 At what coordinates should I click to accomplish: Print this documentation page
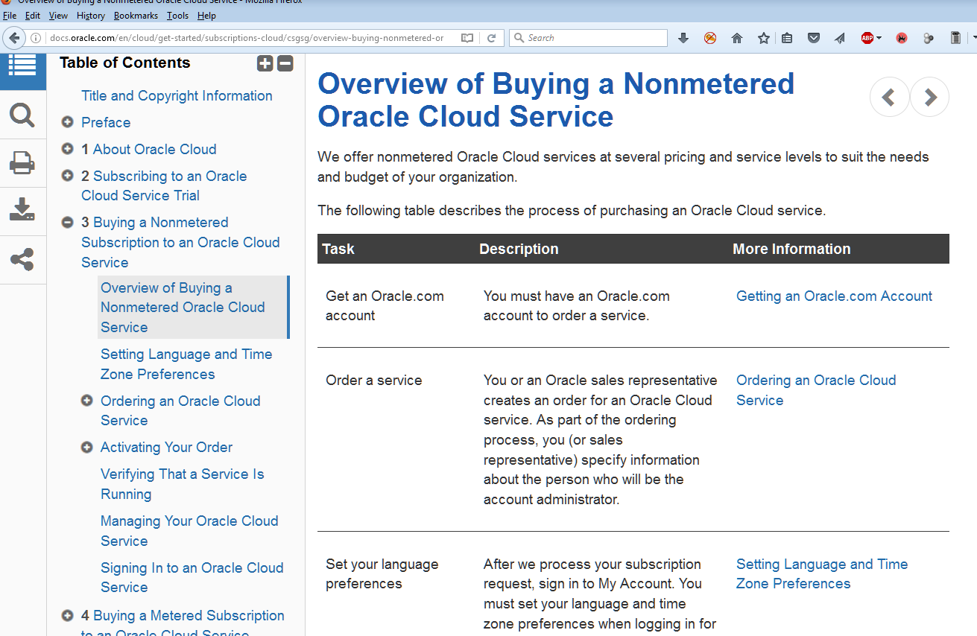[x=22, y=162]
